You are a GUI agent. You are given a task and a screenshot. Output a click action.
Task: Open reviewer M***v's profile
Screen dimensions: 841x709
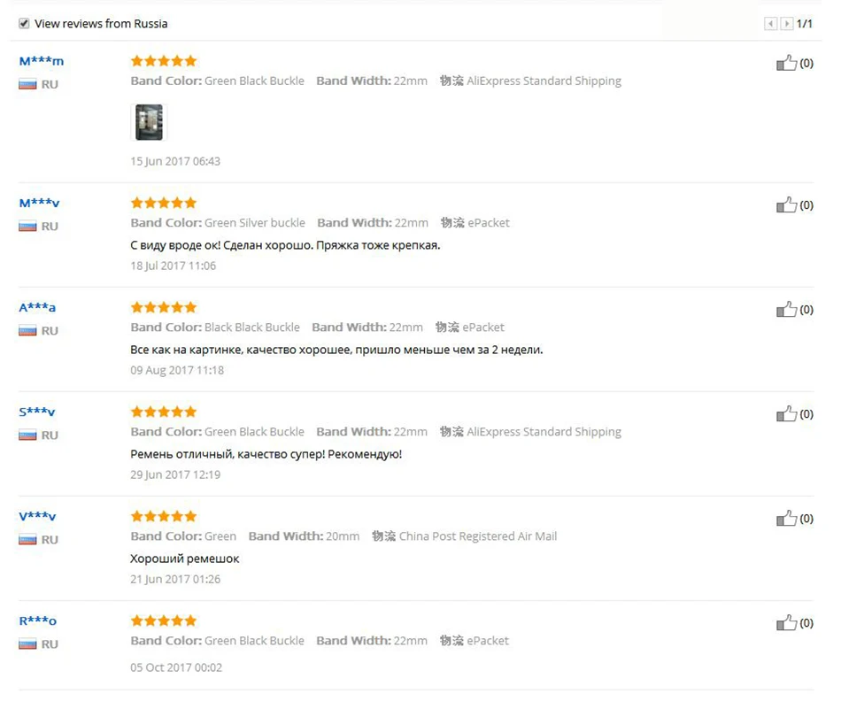coord(39,204)
